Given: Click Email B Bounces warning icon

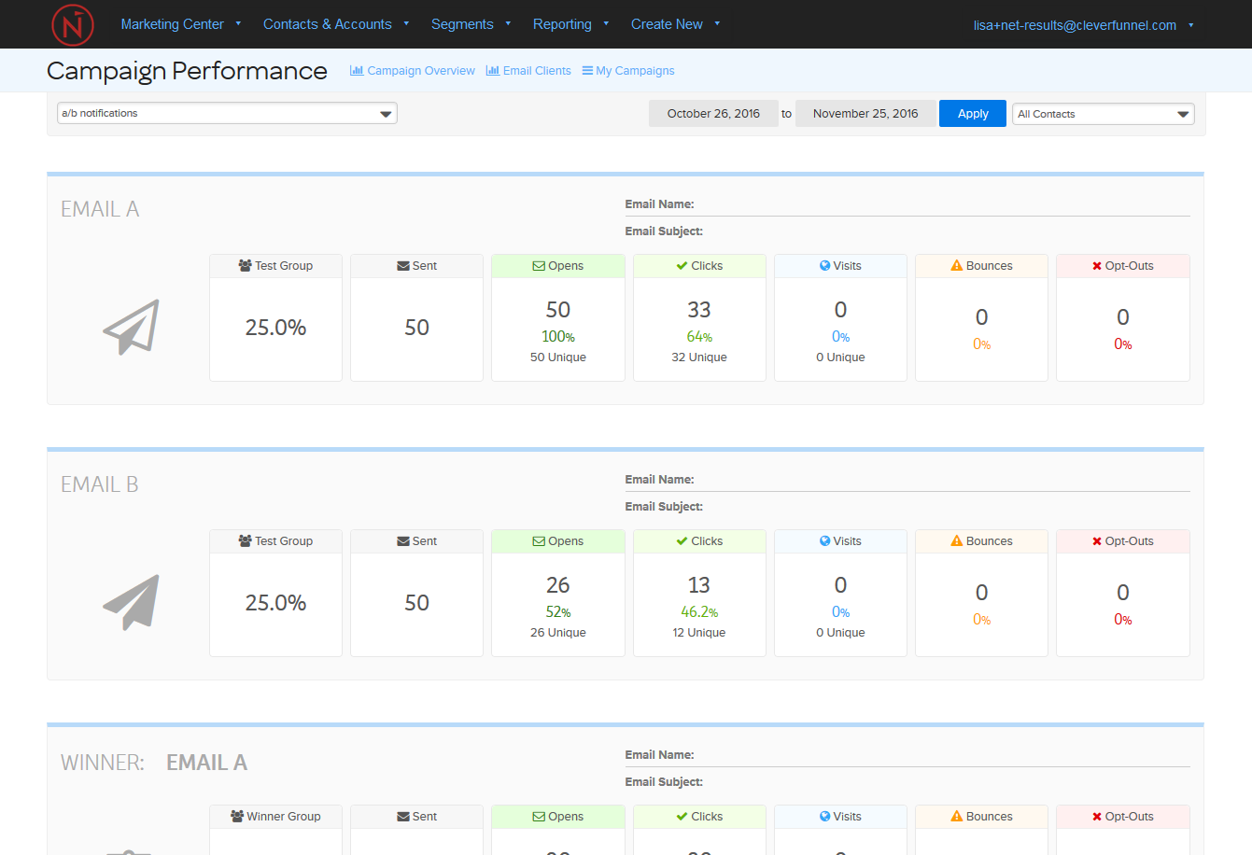Looking at the screenshot, I should pyautogui.click(x=957, y=541).
